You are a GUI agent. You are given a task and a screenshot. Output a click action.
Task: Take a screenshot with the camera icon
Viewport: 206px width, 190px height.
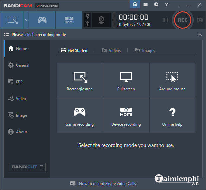[200, 20]
